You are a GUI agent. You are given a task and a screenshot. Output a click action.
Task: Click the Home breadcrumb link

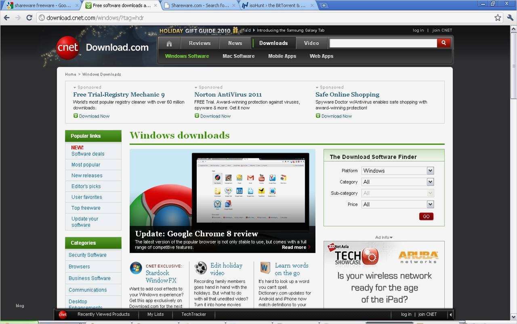[71, 74]
